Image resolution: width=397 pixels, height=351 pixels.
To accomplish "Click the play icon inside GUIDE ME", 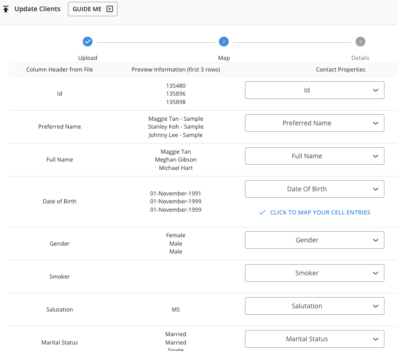I will 110,9.
